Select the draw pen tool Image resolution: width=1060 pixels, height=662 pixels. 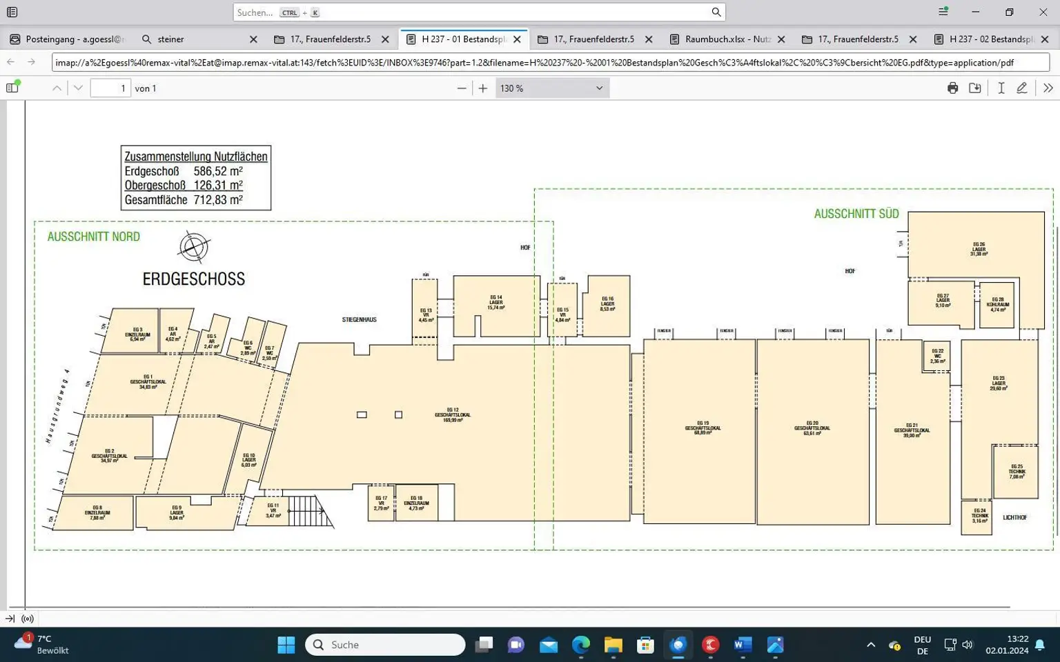pos(1022,88)
